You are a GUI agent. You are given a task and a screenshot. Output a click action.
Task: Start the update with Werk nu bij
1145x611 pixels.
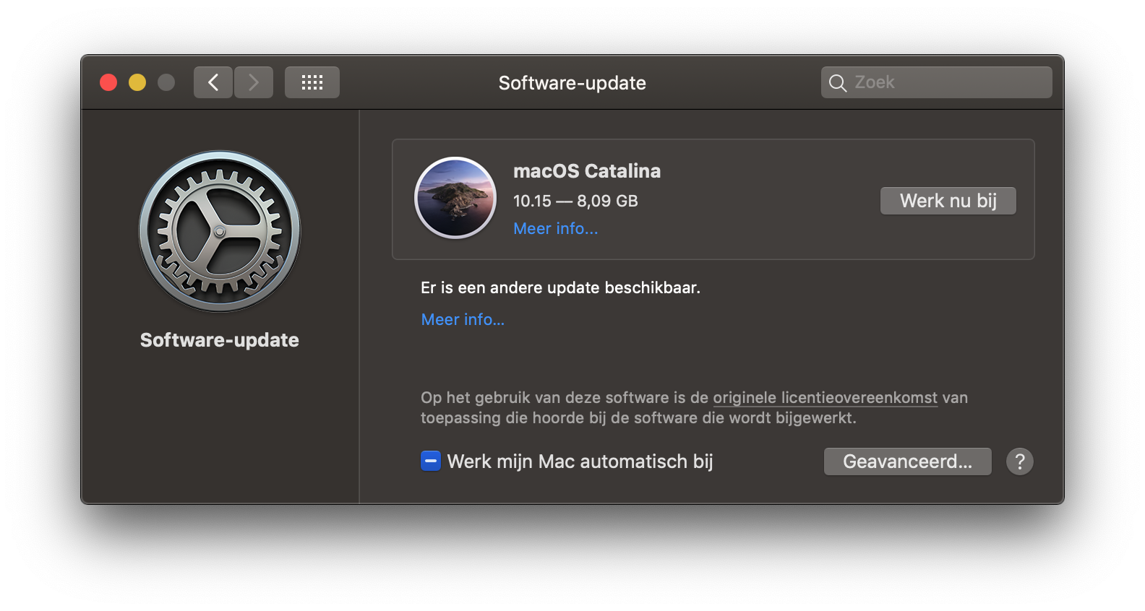(x=948, y=201)
